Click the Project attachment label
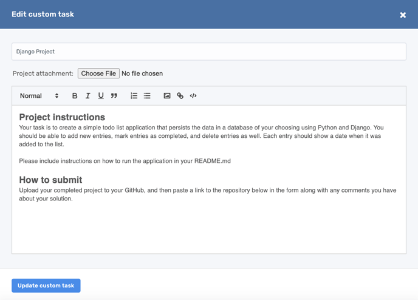 [43, 73]
